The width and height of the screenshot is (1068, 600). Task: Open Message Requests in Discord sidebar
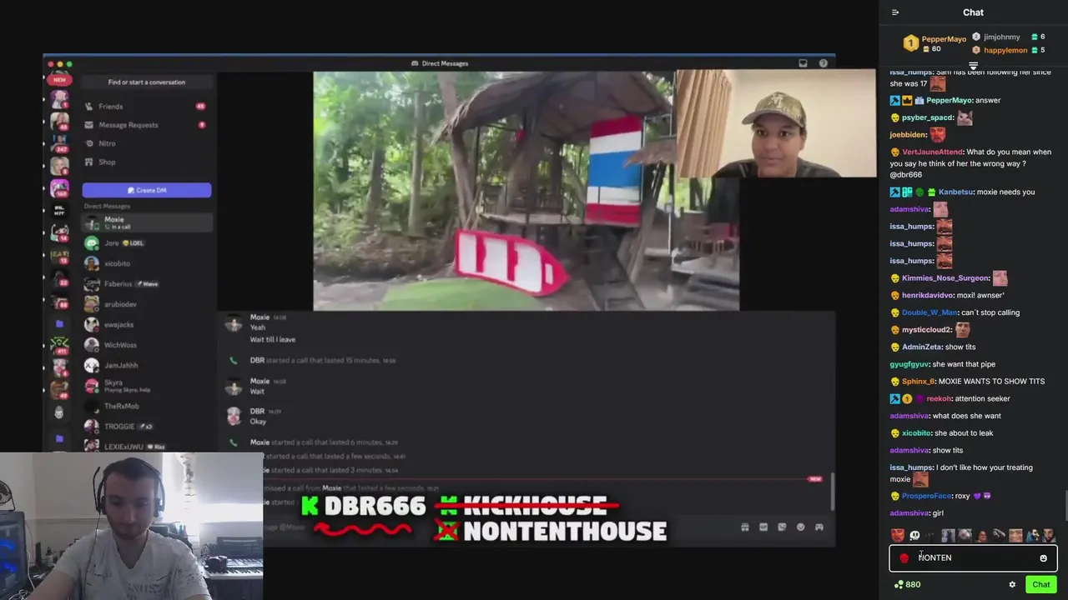coord(147,125)
